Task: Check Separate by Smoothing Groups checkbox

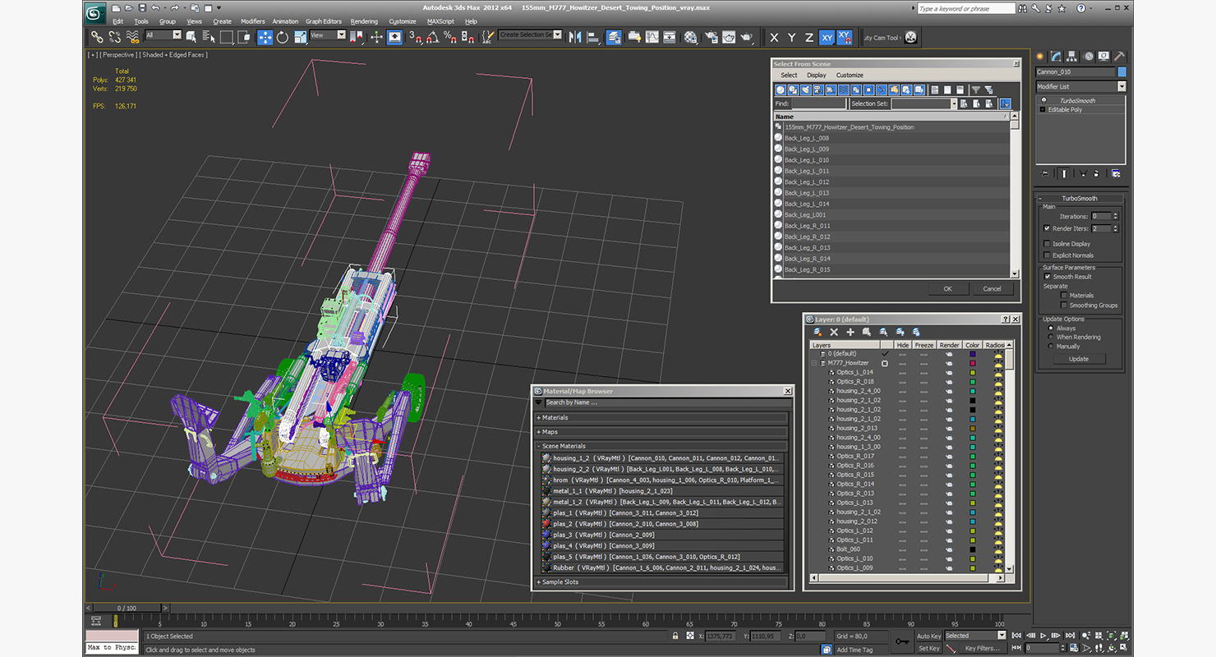Action: tap(1063, 306)
